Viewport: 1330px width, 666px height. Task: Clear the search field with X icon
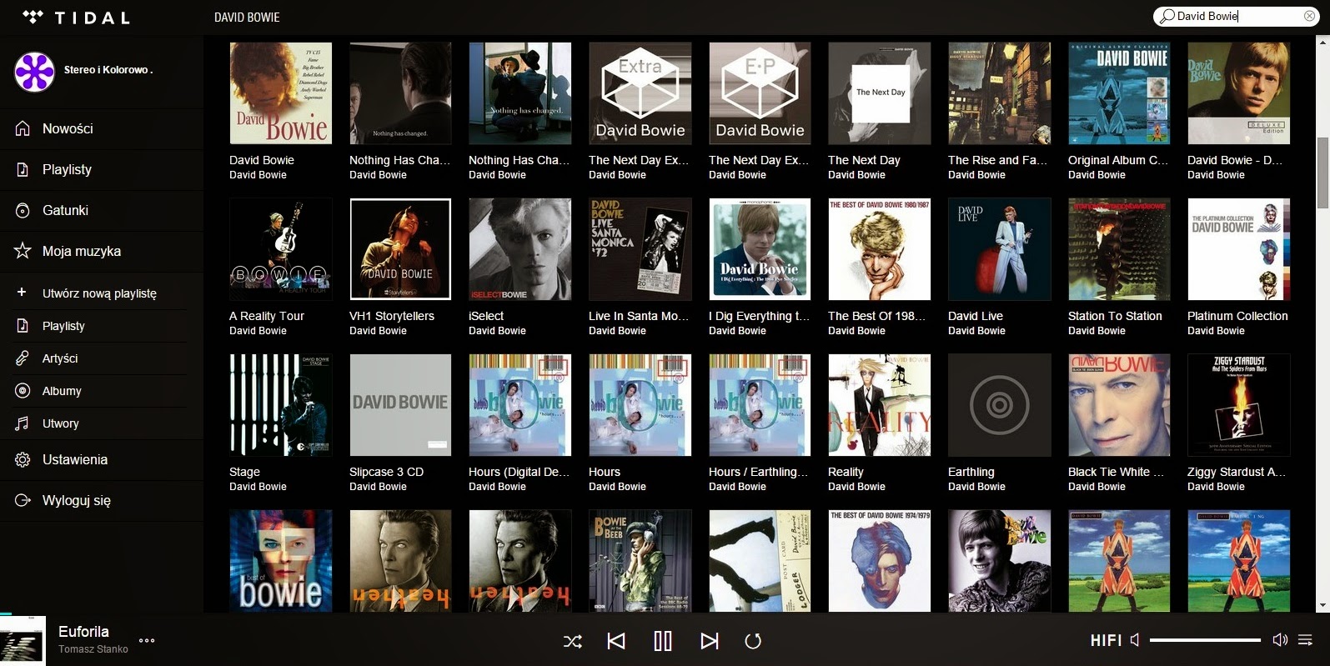click(x=1309, y=16)
